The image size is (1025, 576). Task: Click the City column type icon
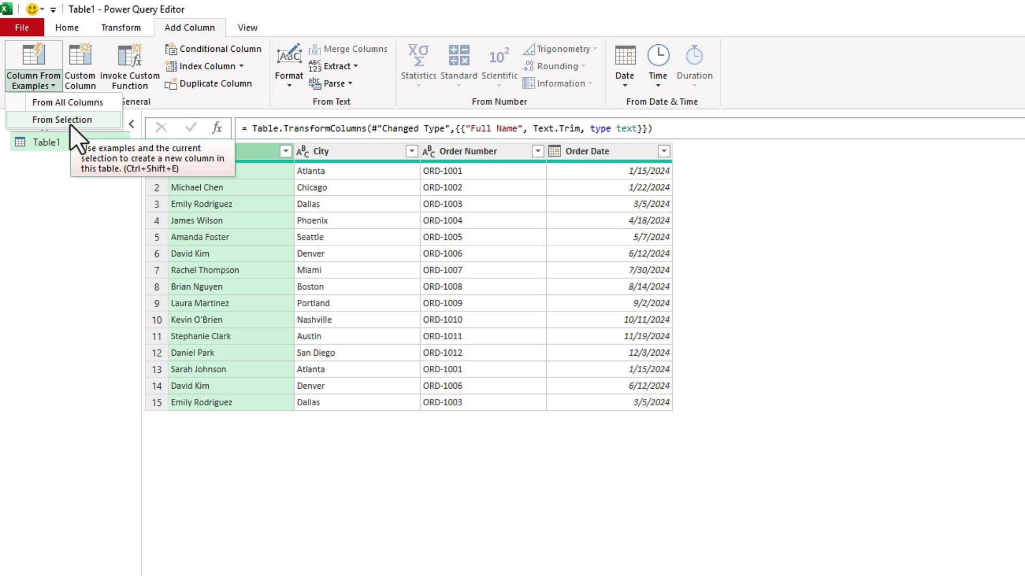[x=302, y=151]
